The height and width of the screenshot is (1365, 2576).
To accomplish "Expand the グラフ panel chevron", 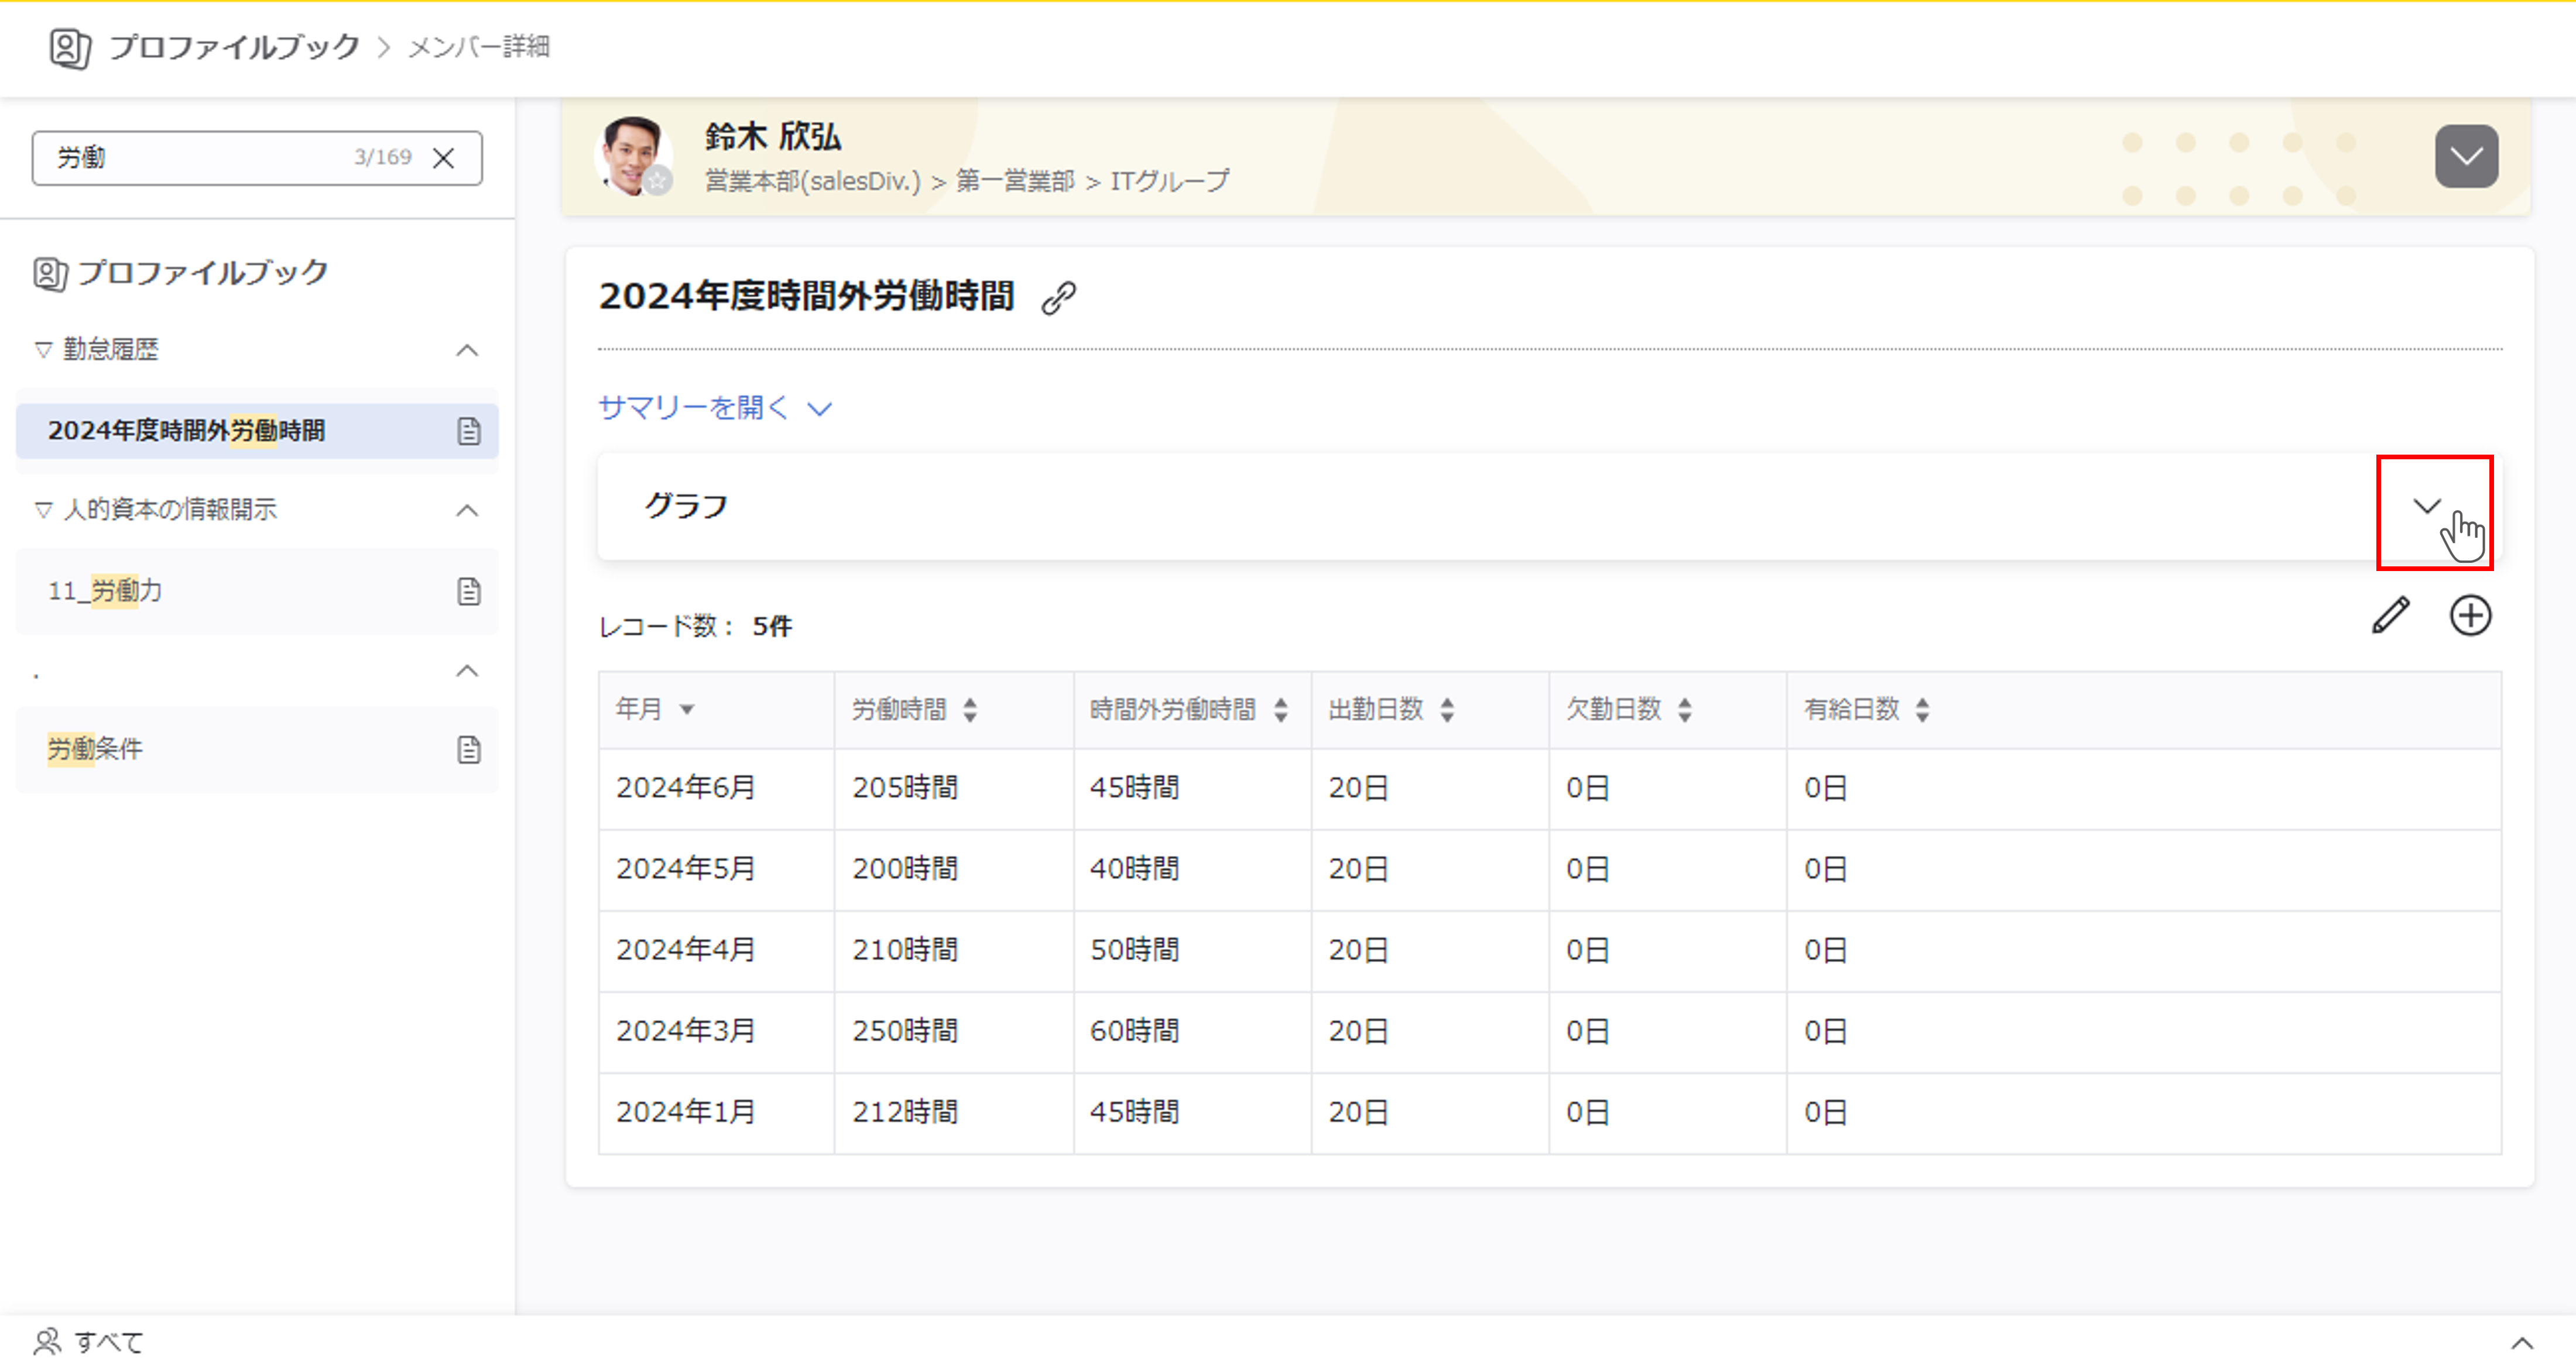I will (x=2426, y=507).
